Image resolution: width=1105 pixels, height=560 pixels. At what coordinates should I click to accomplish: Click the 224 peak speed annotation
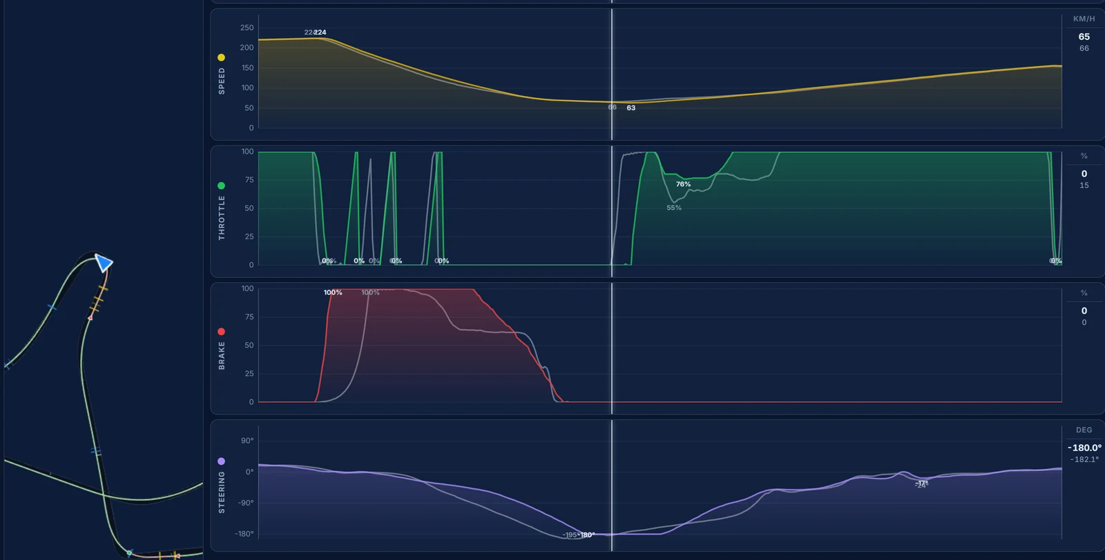pyautogui.click(x=320, y=32)
